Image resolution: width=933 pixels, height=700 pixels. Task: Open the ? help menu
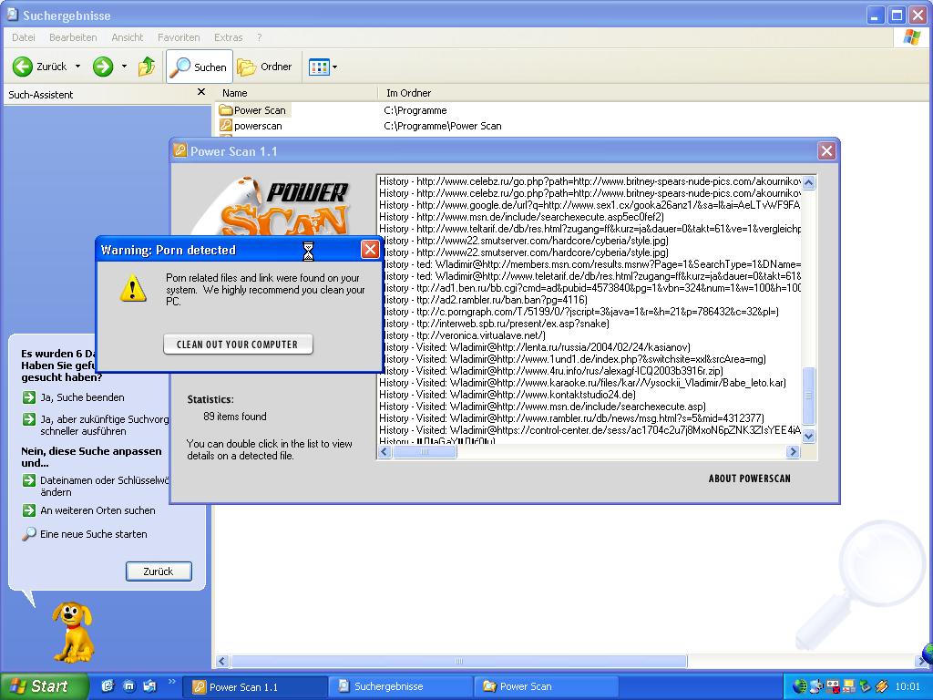click(260, 37)
